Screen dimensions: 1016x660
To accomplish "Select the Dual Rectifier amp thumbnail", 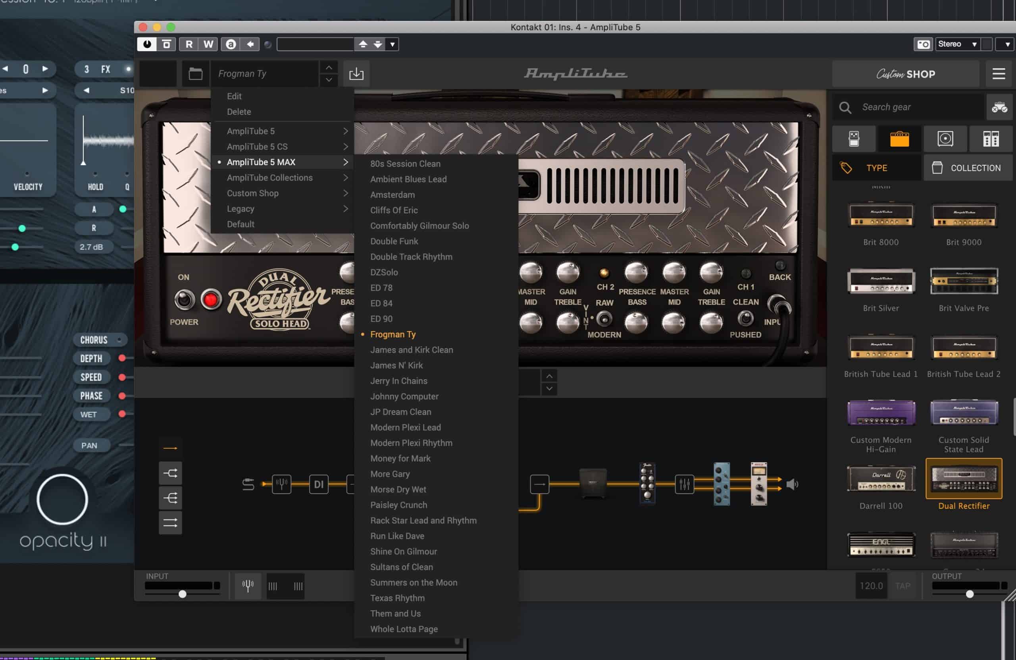I will 964,479.
